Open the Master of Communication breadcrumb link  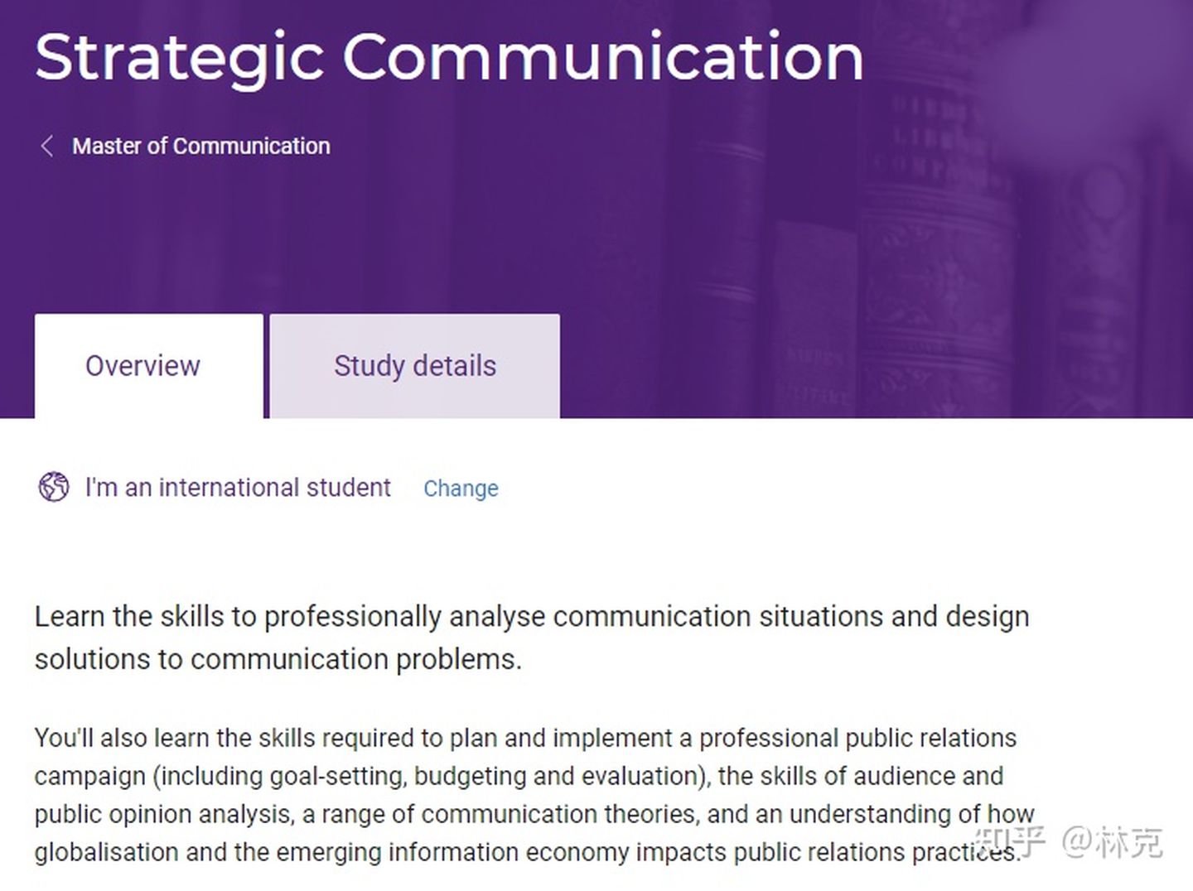pos(200,147)
